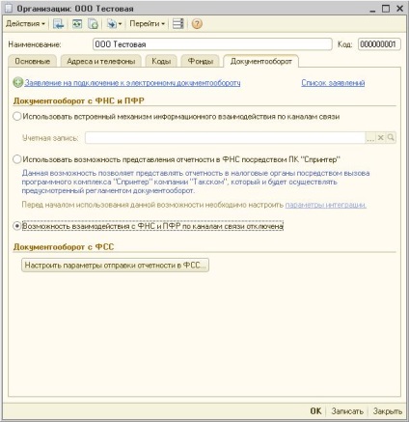Viewport: 409px width, 422px height.
Task: Clear Учетная запись field with X icon
Action: [380, 138]
